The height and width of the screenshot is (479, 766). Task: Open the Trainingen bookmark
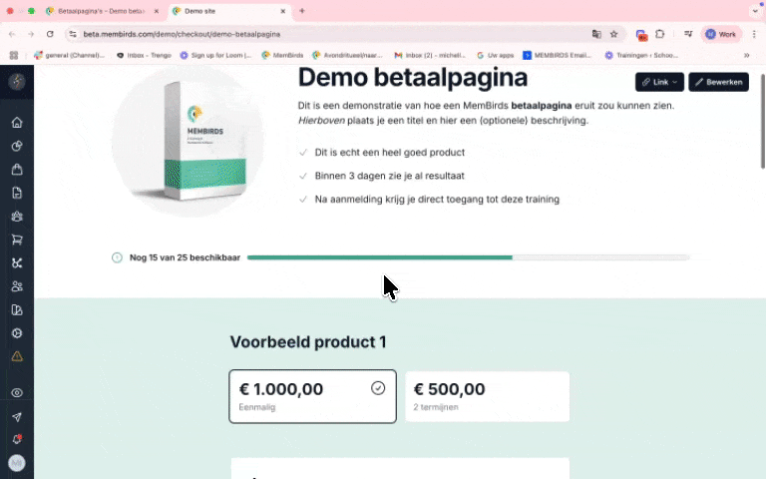[641, 55]
